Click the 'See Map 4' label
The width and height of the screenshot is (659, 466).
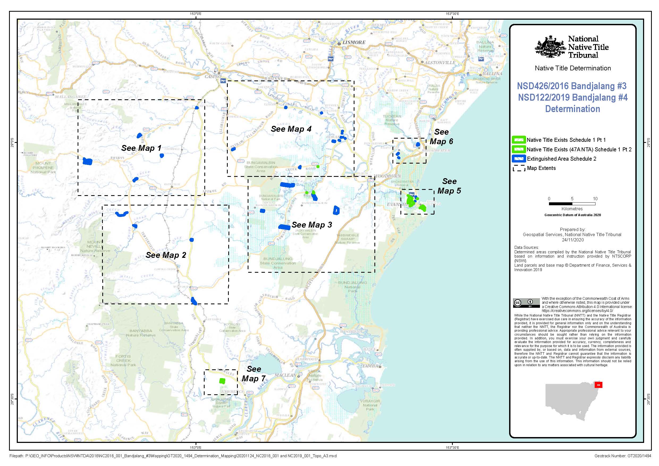pyautogui.click(x=291, y=129)
